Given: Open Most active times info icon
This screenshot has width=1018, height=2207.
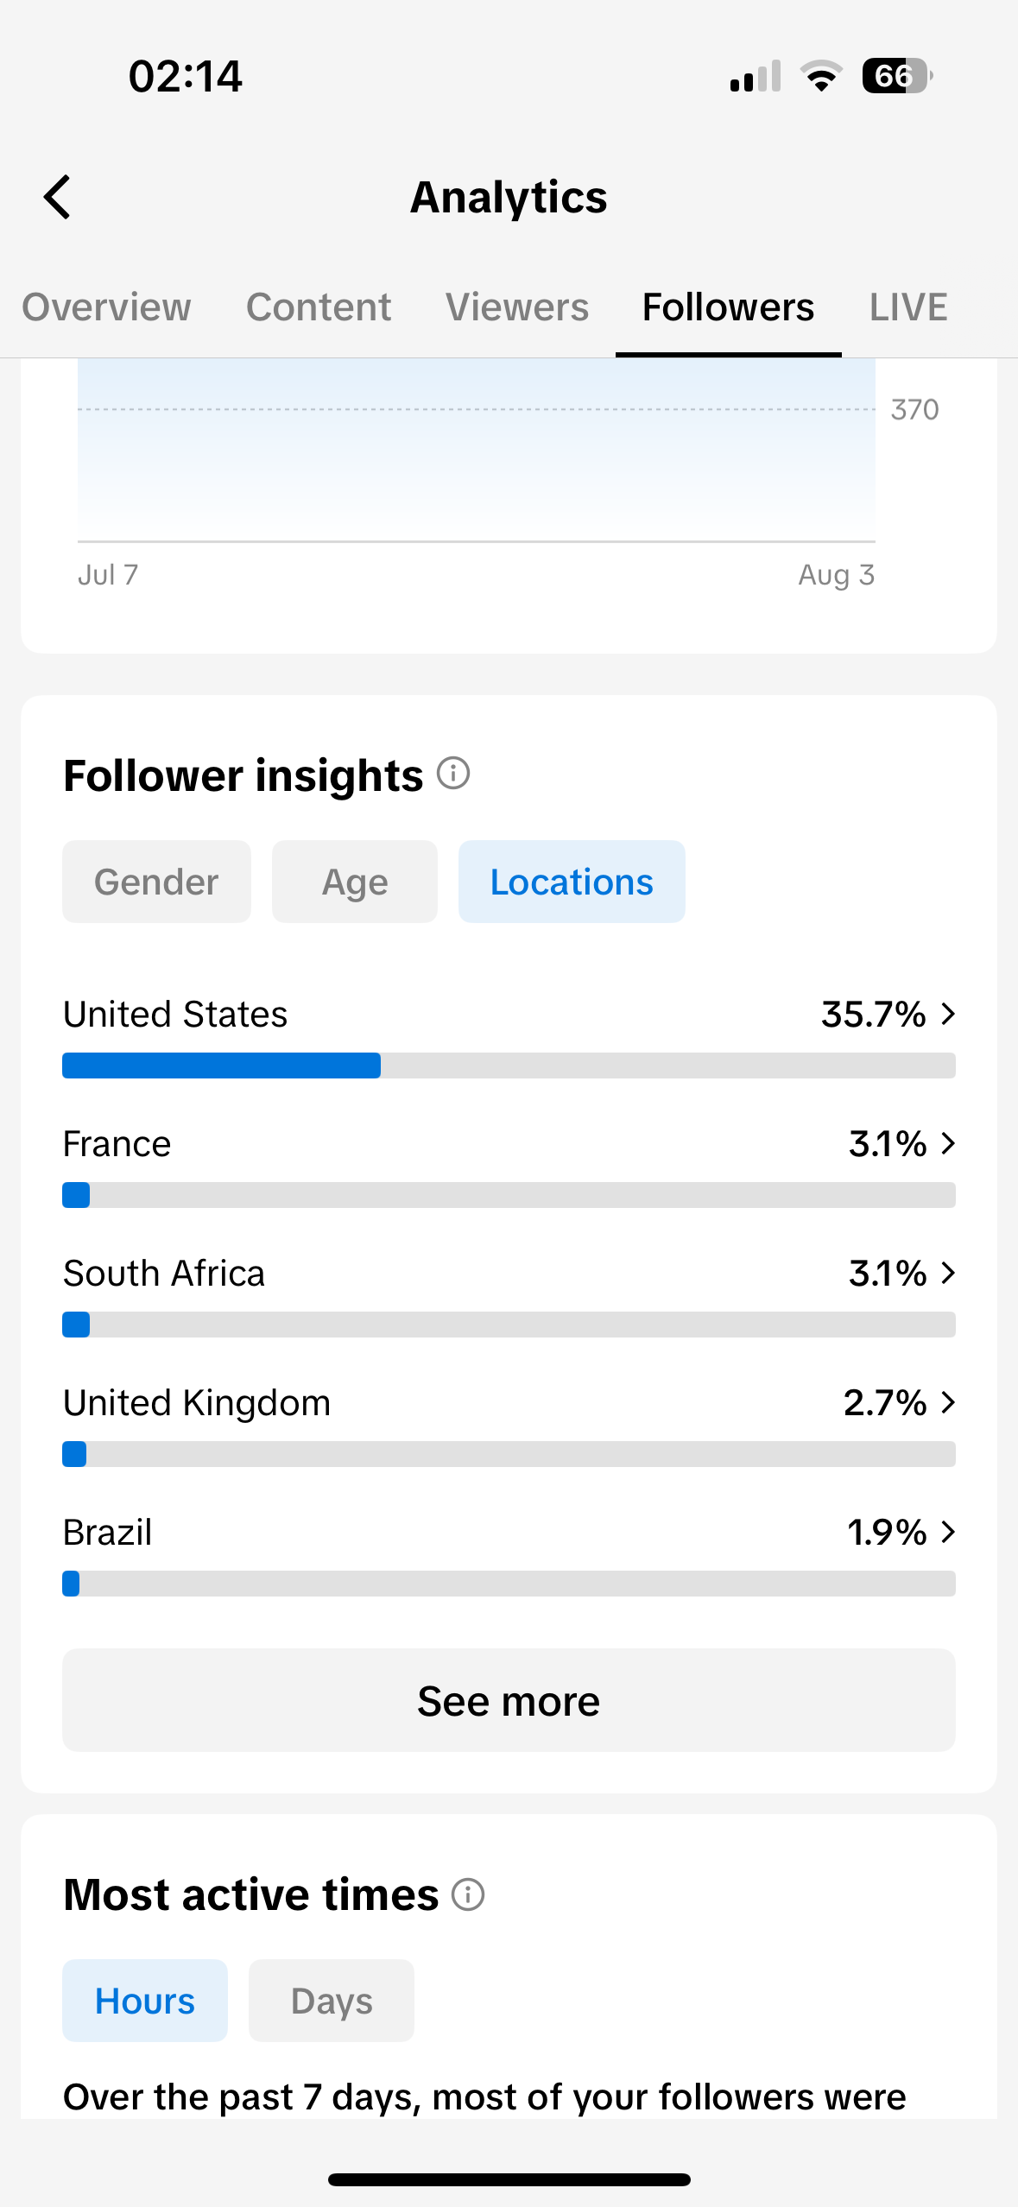Looking at the screenshot, I should (x=468, y=1895).
